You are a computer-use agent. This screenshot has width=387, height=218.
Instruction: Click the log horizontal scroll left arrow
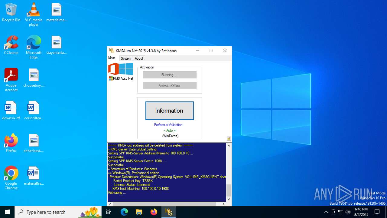click(x=110, y=204)
